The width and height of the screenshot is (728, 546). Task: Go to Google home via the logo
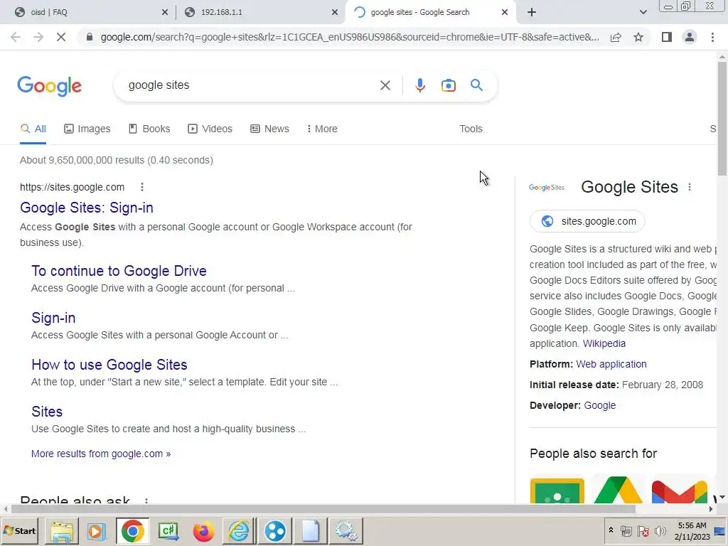49,86
